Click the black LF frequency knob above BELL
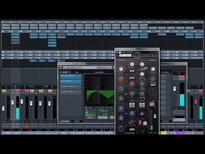 [x=132, y=123]
